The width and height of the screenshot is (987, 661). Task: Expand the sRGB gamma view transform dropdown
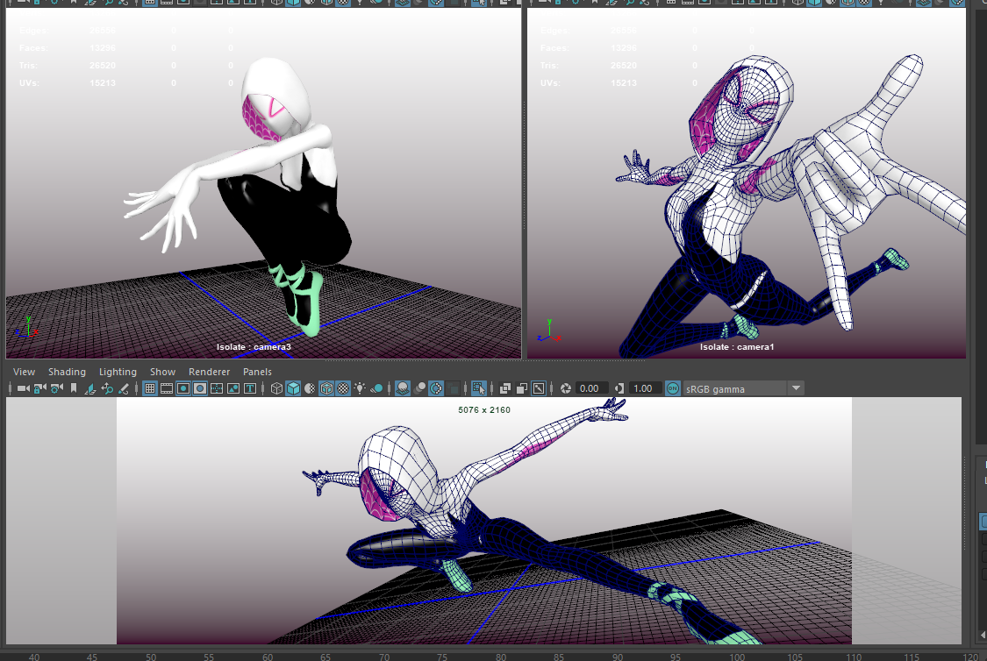coord(795,388)
